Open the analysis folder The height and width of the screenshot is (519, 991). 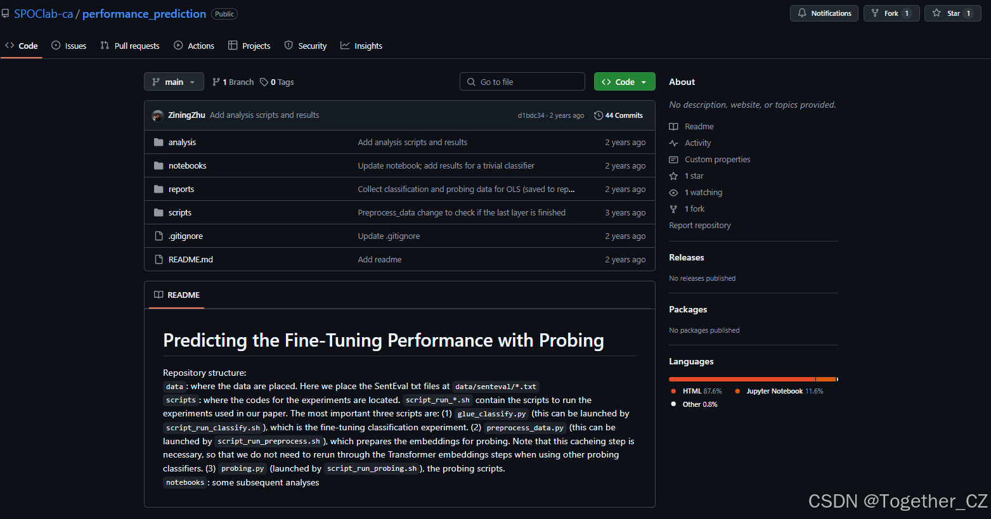(182, 142)
